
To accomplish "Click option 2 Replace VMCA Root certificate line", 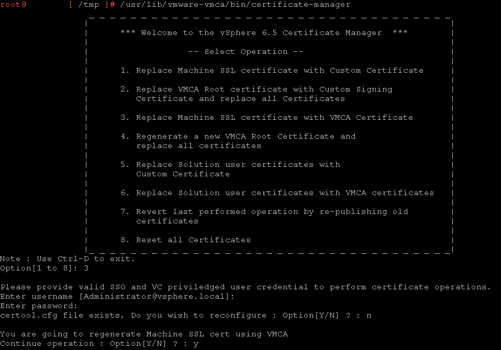I will (x=256, y=89).
